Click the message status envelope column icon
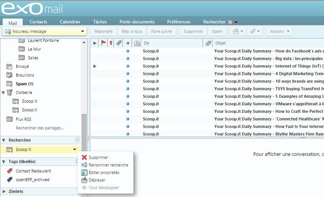Image resolution: width=324 pixels, height=197 pixels. tap(136, 43)
